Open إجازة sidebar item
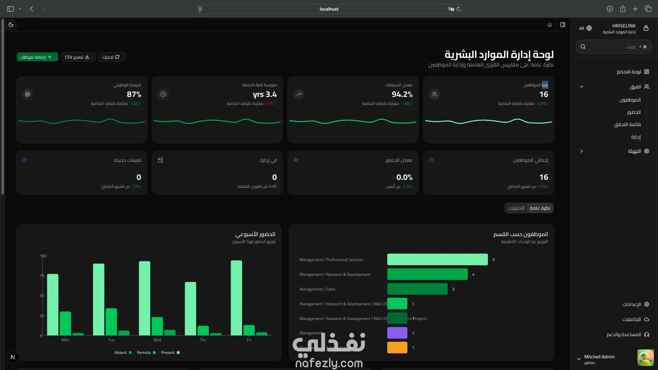 (x=636, y=137)
